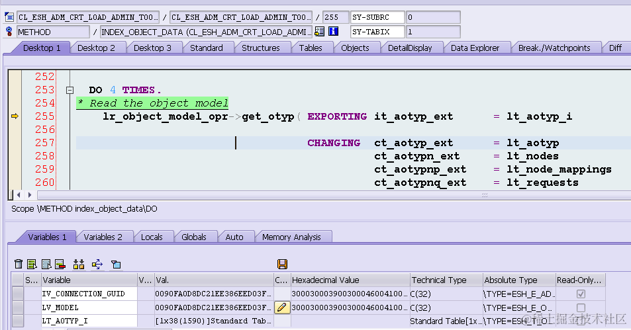
Task: Click the navigate-to-source icon beside INDEX_OBJECT_DATA field
Action: (320, 31)
